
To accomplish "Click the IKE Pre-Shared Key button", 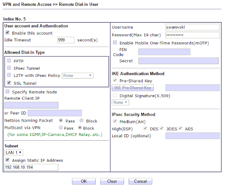I will pyautogui.click(x=132, y=88).
